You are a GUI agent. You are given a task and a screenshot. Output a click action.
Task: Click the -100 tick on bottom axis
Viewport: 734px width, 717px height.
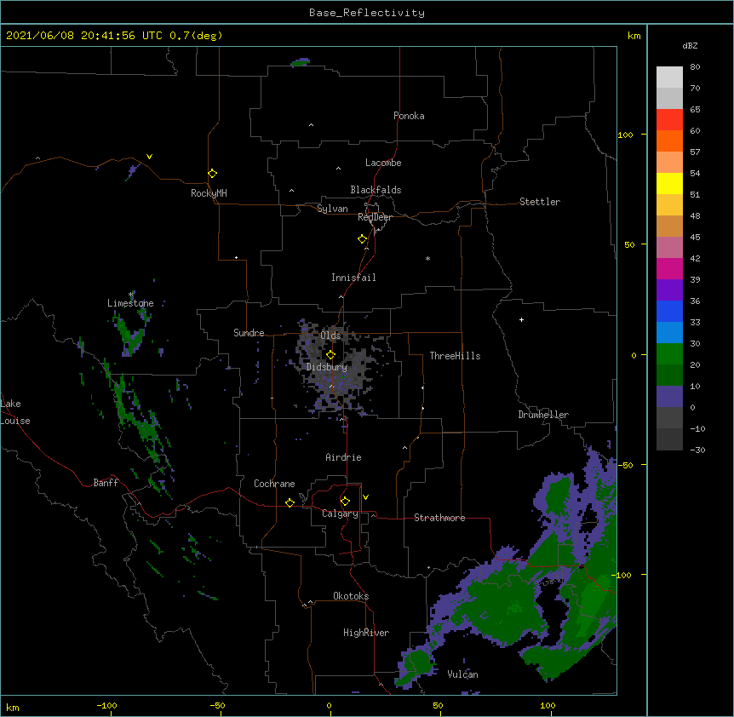[106, 706]
